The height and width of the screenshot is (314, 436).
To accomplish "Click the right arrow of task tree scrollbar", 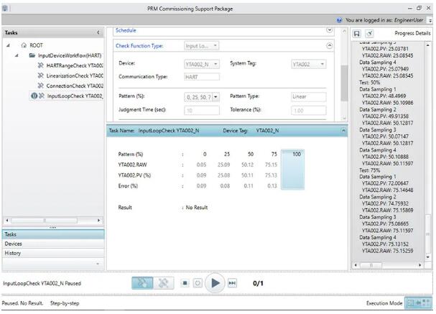I will click(98, 221).
